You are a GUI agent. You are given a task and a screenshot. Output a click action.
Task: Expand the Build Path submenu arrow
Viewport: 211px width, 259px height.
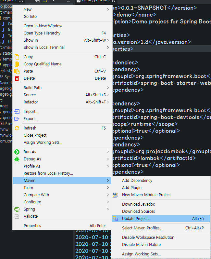[x=108, y=88]
